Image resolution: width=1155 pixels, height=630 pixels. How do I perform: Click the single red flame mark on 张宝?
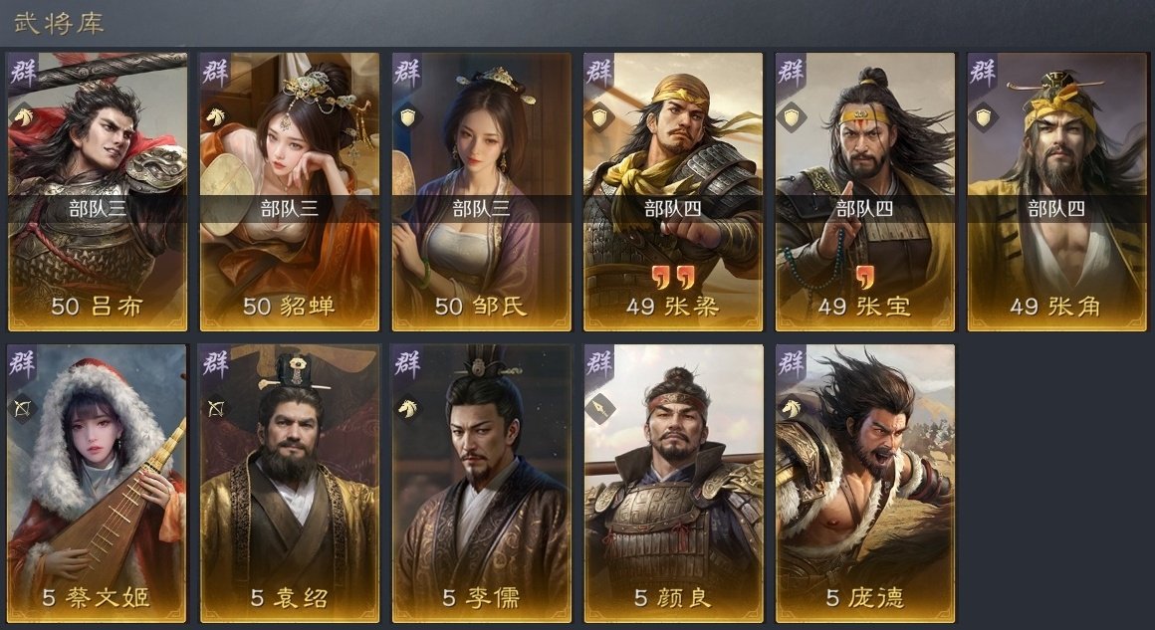[x=865, y=279]
